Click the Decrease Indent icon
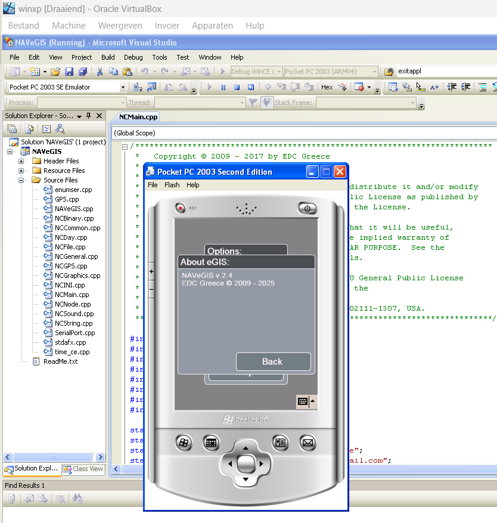This screenshot has height=523, width=497. tap(452, 87)
